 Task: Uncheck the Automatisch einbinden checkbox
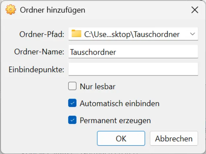[x=72, y=103]
